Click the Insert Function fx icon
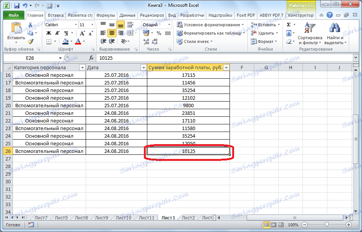The width and height of the screenshot is (362, 232). (x=91, y=58)
